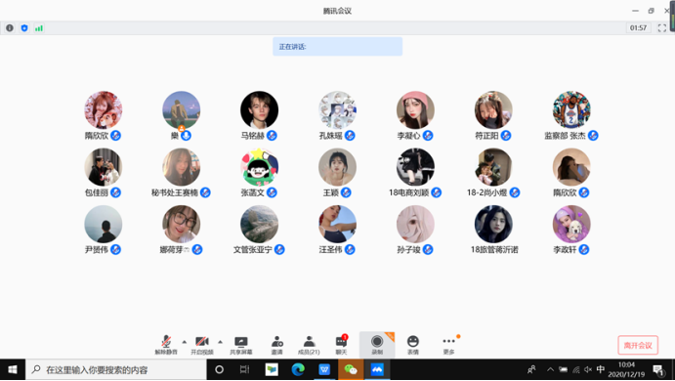Click muted mic icon beside 张菡文
The image size is (675, 381).
(272, 192)
